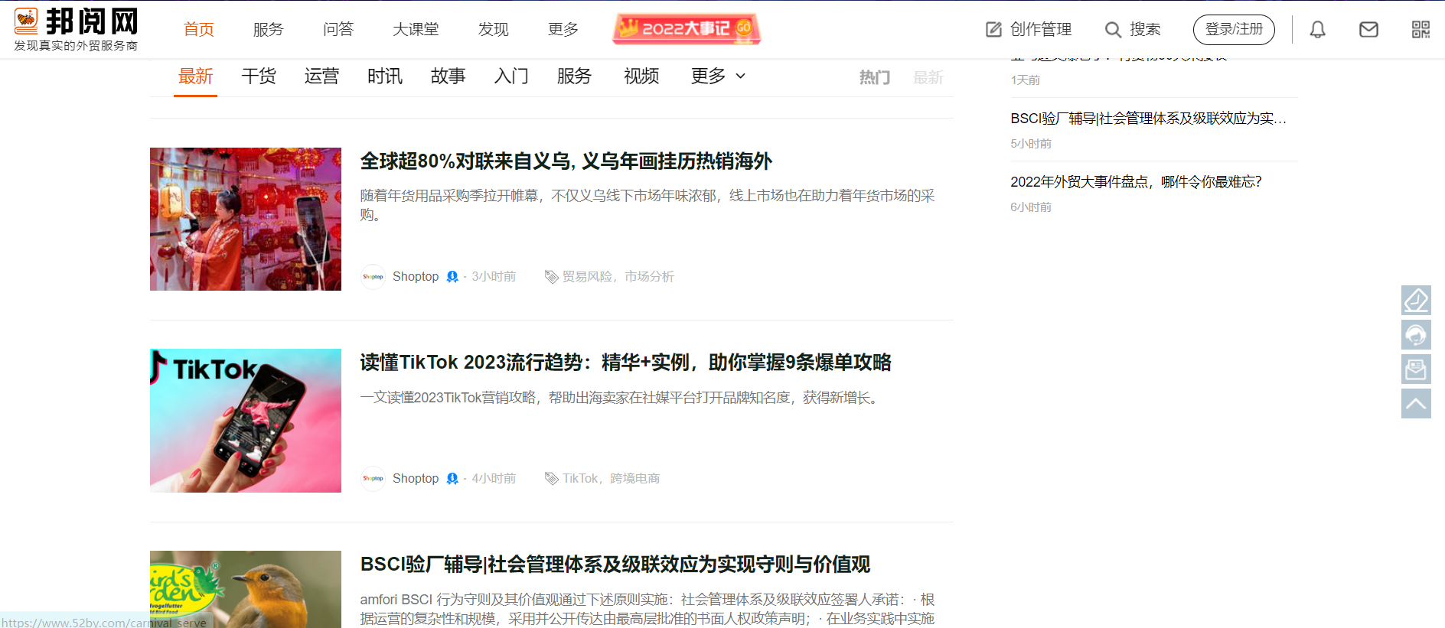Viewport: 1445px width, 628px height.
Task: Click the 邦阅网 site logo
Action: (76, 29)
